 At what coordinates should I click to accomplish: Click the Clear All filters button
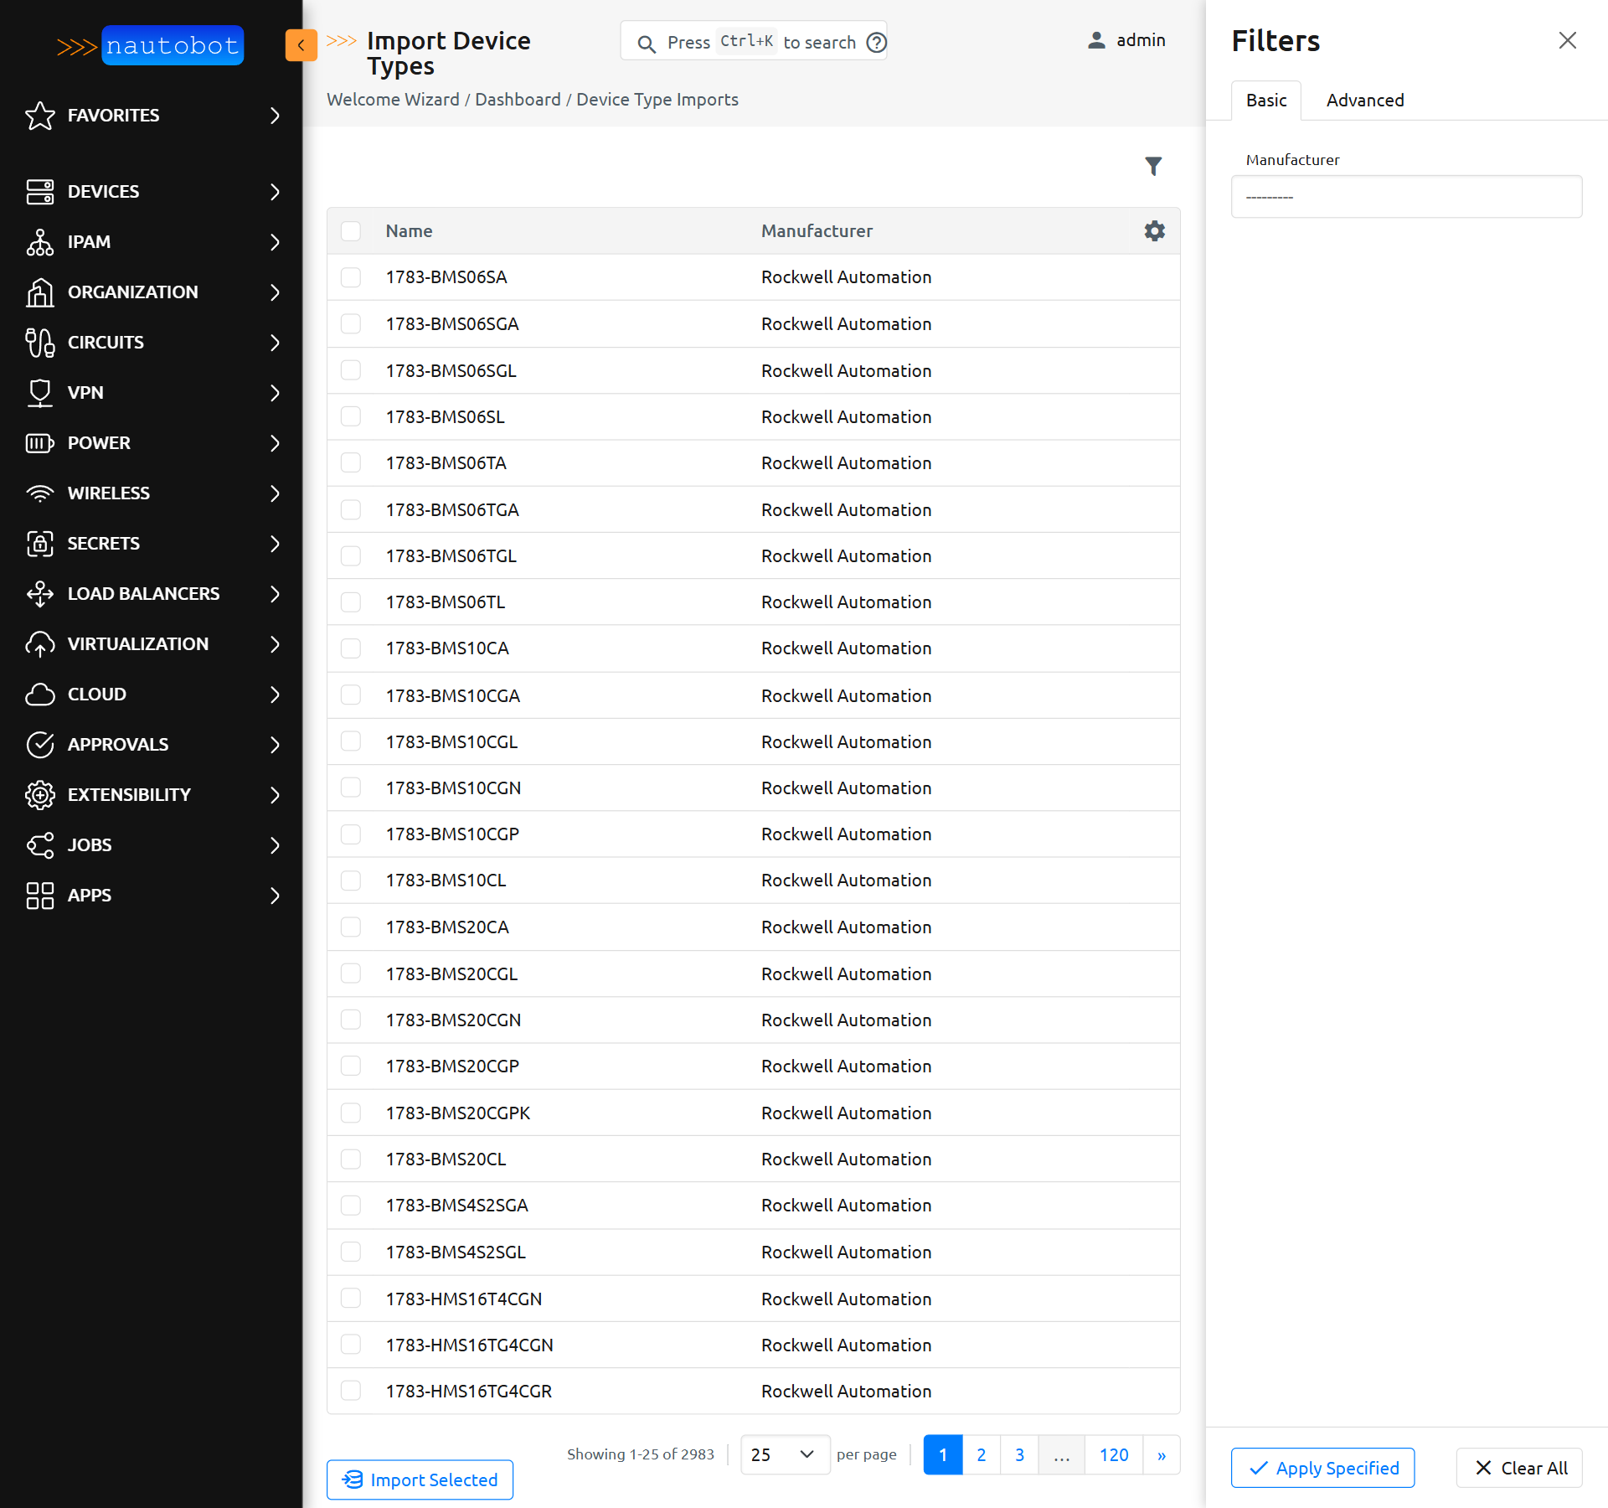click(1518, 1468)
